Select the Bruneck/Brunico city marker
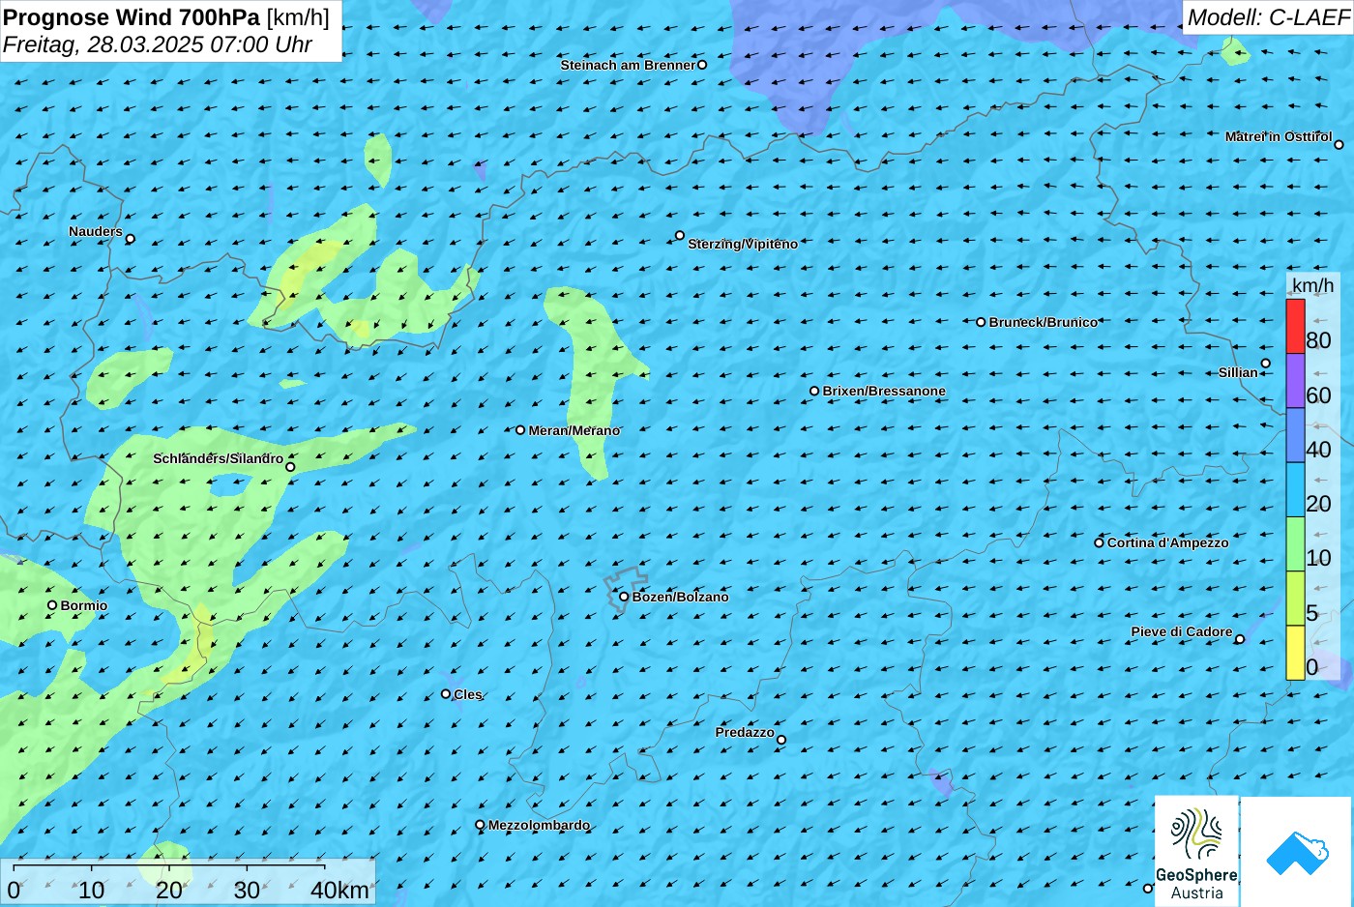This screenshot has height=907, width=1354. coord(981,322)
